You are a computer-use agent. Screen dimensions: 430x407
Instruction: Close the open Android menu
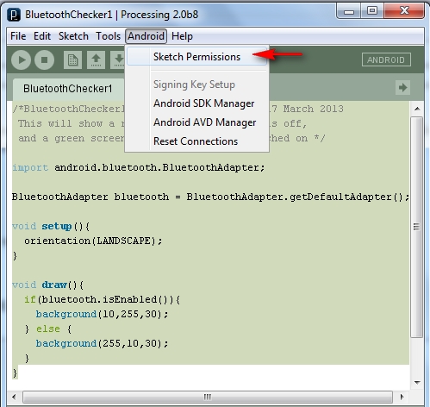coord(146,36)
